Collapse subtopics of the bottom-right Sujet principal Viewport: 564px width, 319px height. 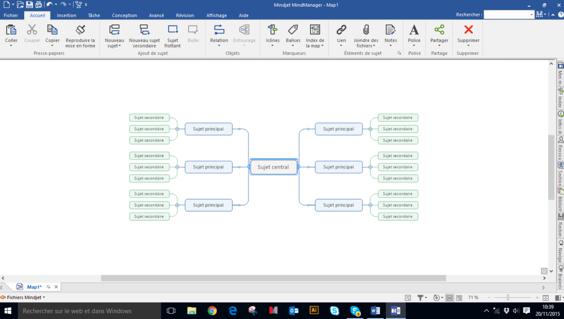[x=370, y=205]
